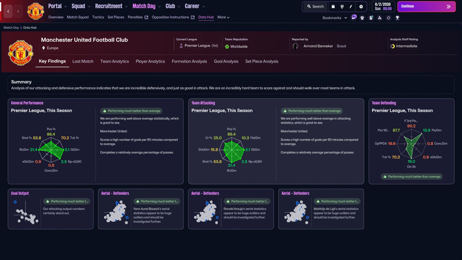Click the circular arrows icon in bookmarks row
The width and height of the screenshot is (462, 260).
coord(388,18)
